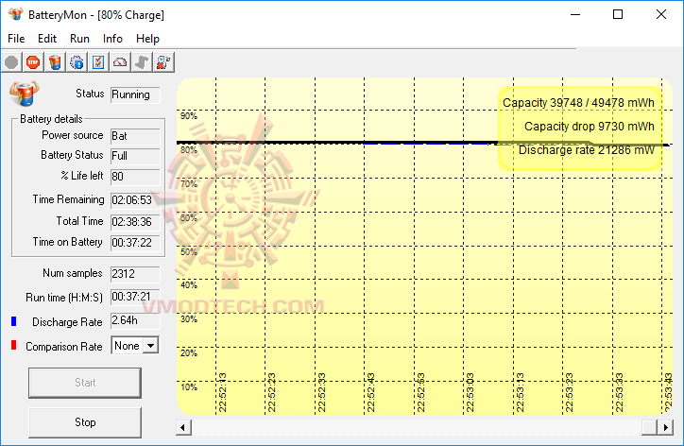Viewport: 684px width, 446px height.
Task: Click the Run time value 00:37:21
Action: (x=135, y=298)
